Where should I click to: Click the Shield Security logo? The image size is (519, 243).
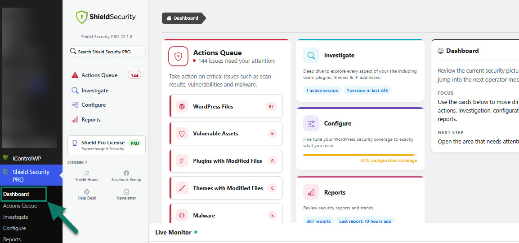(106, 17)
